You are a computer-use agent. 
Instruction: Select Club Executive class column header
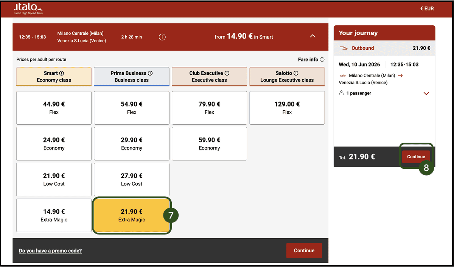point(209,77)
